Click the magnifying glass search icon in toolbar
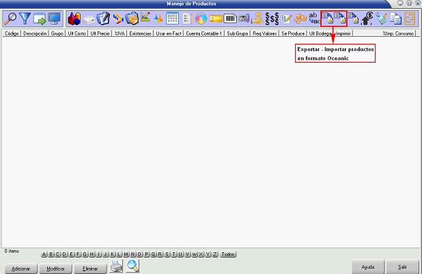Image resolution: width=422 pixels, height=274 pixels. (x=10, y=18)
